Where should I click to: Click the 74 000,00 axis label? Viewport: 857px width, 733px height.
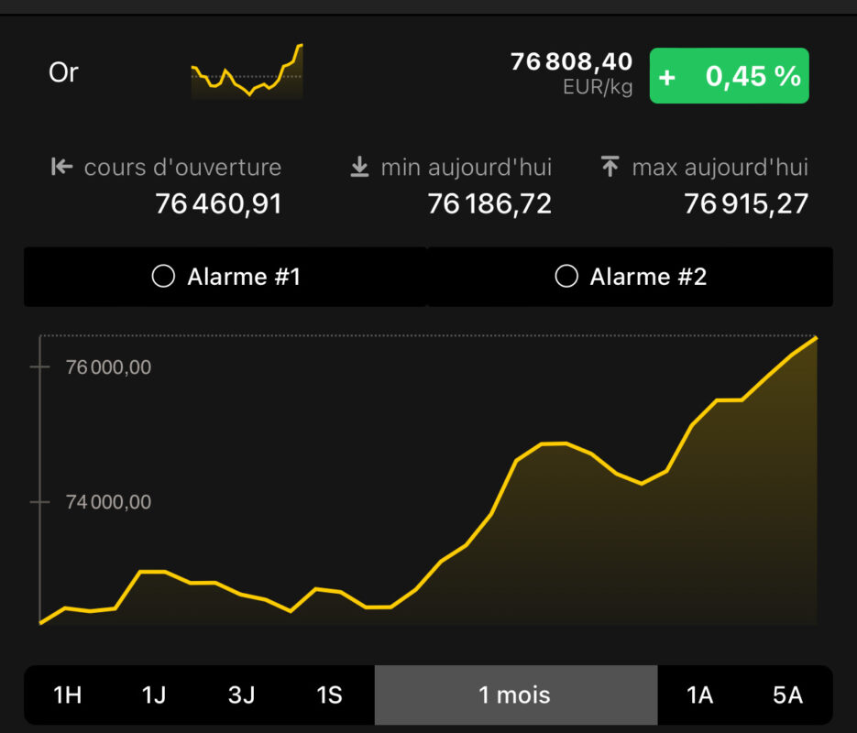[108, 502]
